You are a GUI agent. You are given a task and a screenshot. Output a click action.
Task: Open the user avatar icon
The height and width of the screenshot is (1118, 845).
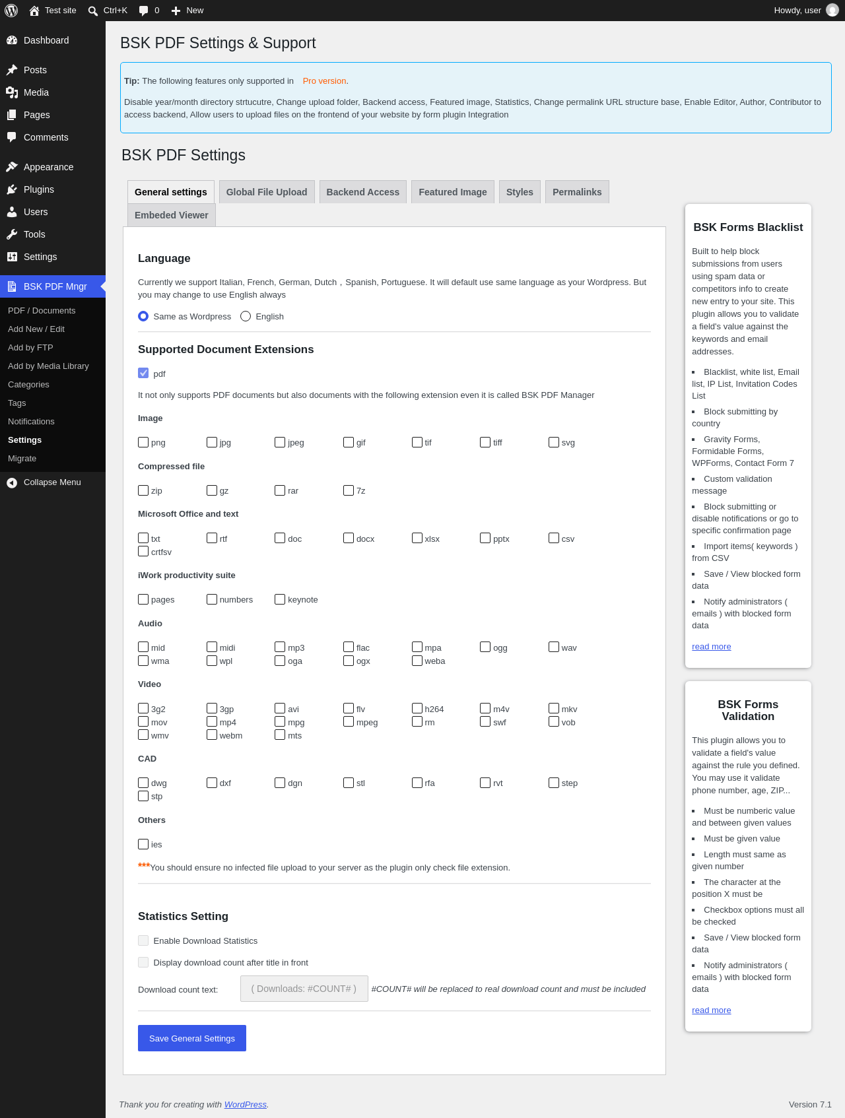click(832, 11)
